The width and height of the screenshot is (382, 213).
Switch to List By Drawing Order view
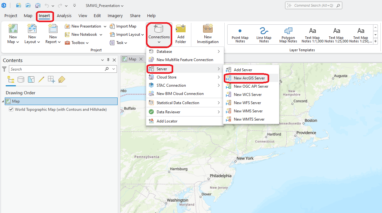[11, 79]
